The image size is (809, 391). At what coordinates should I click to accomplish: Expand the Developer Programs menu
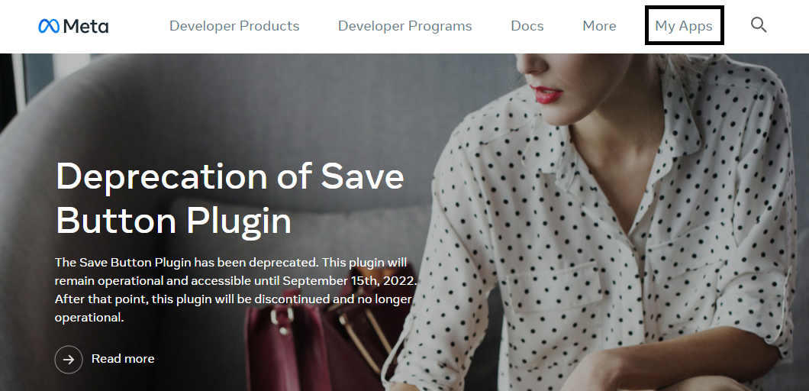pos(405,26)
